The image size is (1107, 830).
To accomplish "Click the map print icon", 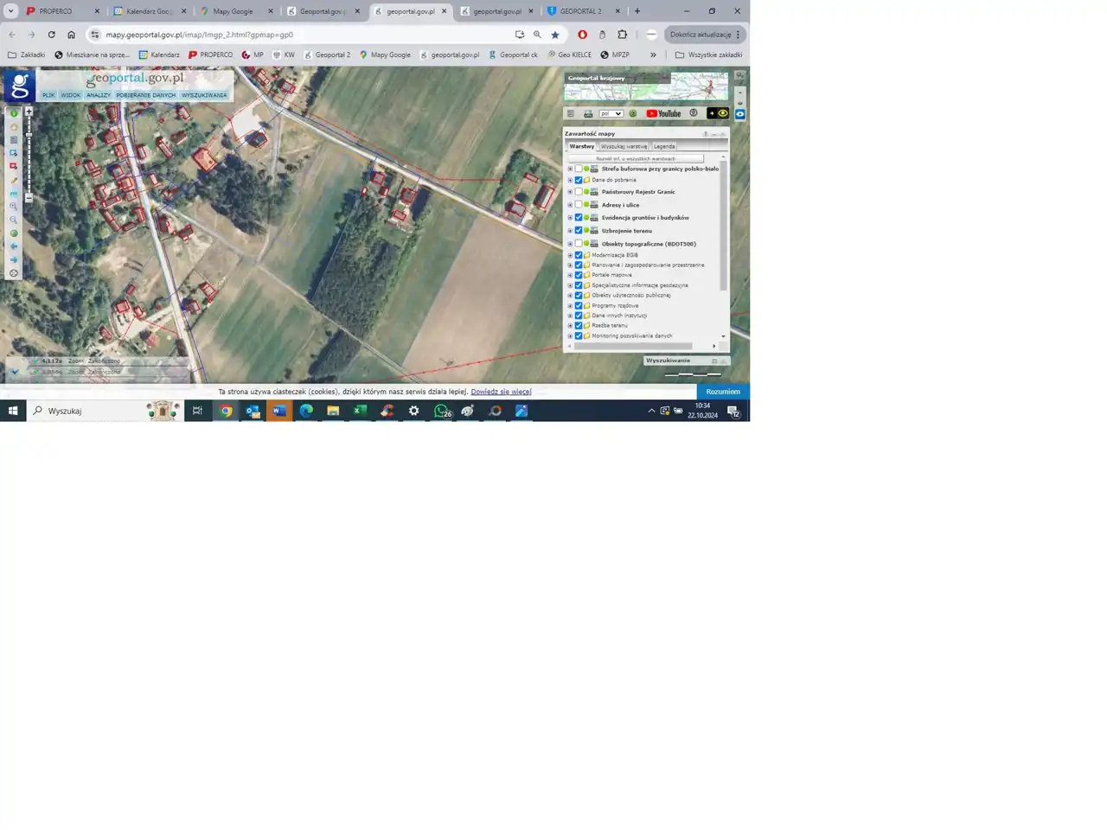I will click(588, 113).
